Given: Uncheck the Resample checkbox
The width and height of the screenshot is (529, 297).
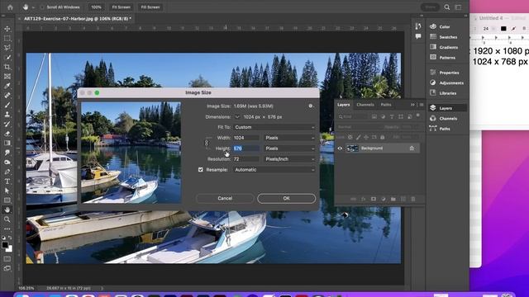Looking at the screenshot, I should click(201, 170).
